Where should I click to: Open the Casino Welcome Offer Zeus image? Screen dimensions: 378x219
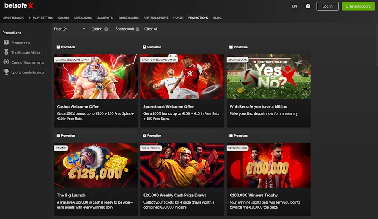(x=96, y=77)
